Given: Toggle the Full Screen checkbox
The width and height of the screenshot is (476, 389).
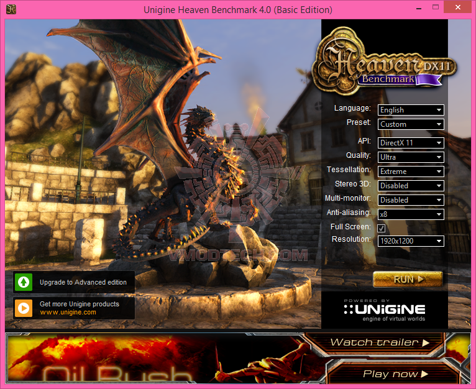Looking at the screenshot, I should [x=382, y=228].
